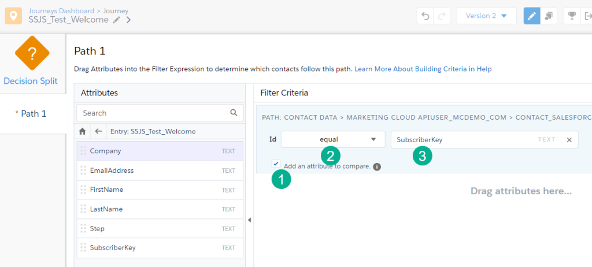Open the equal operator dropdown

333,139
